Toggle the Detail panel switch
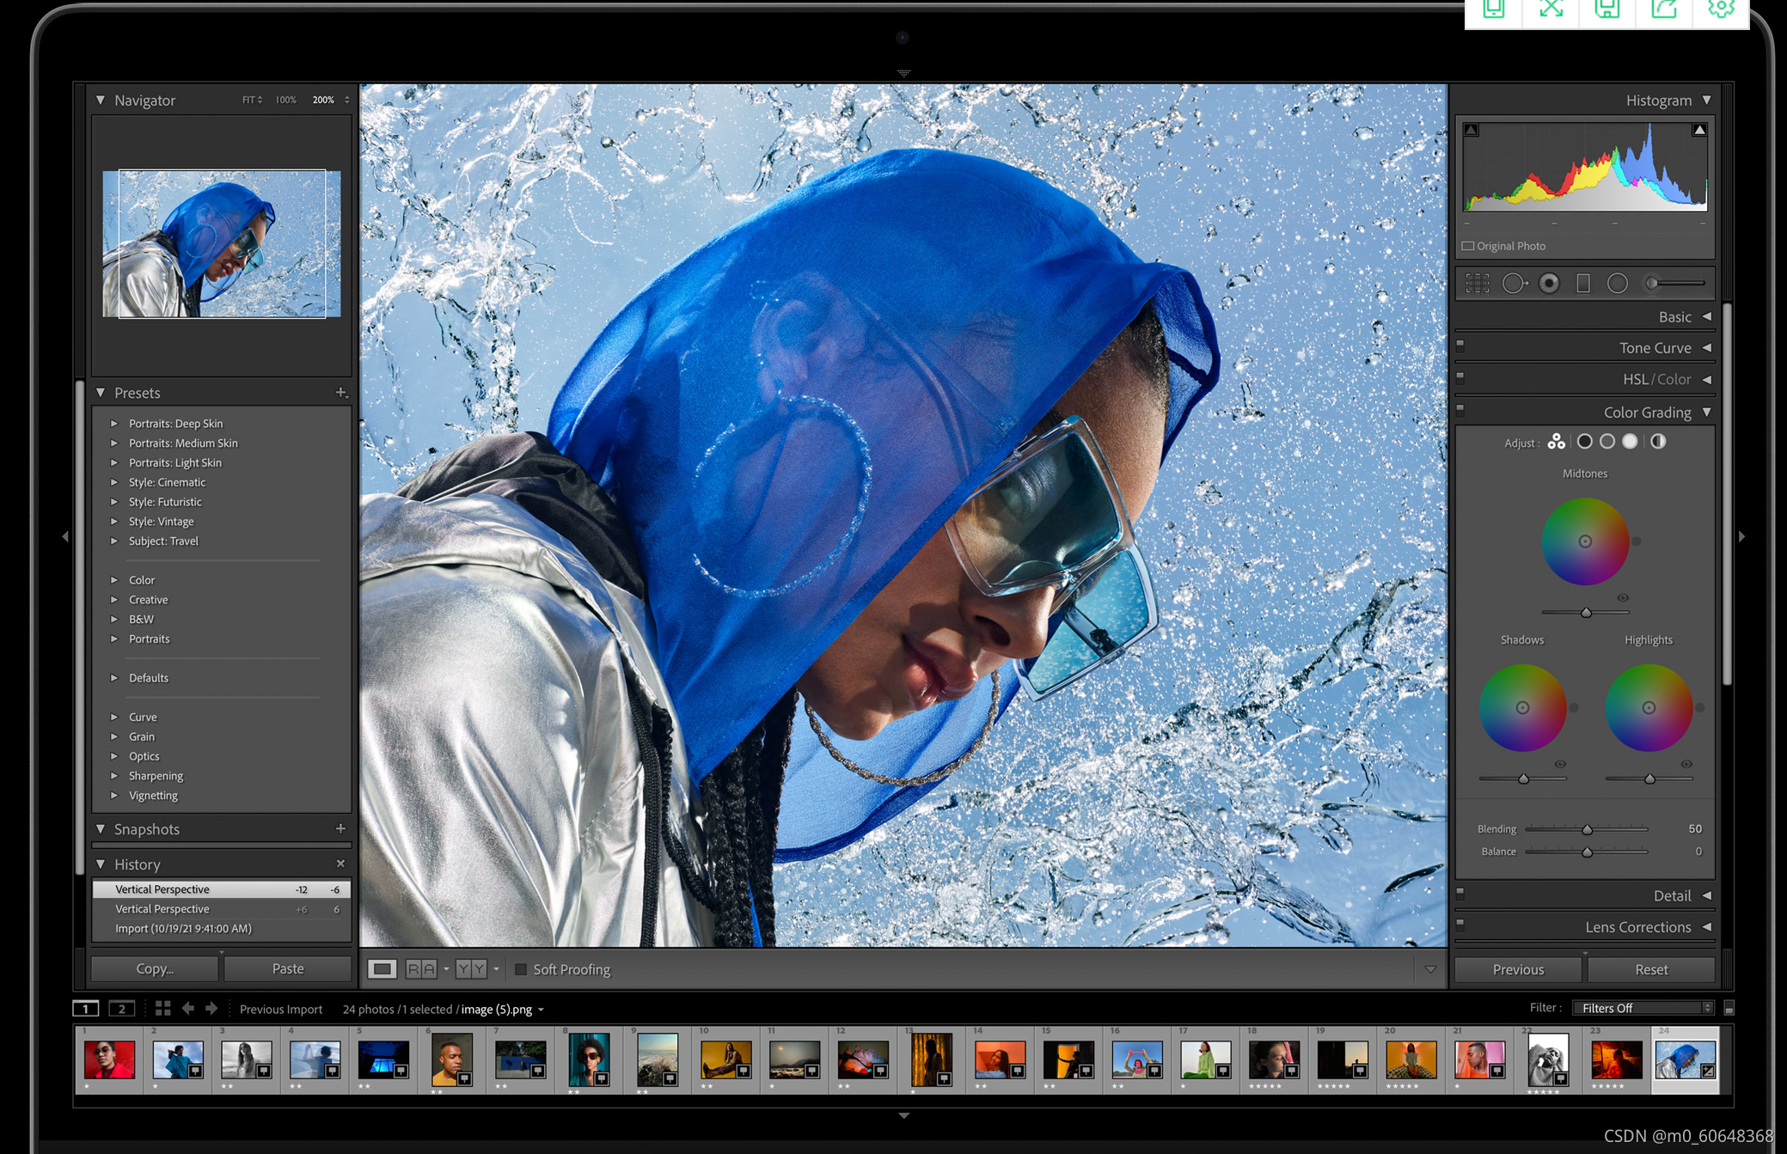Screen dimensions: 1787x1154 pyautogui.click(x=1460, y=892)
